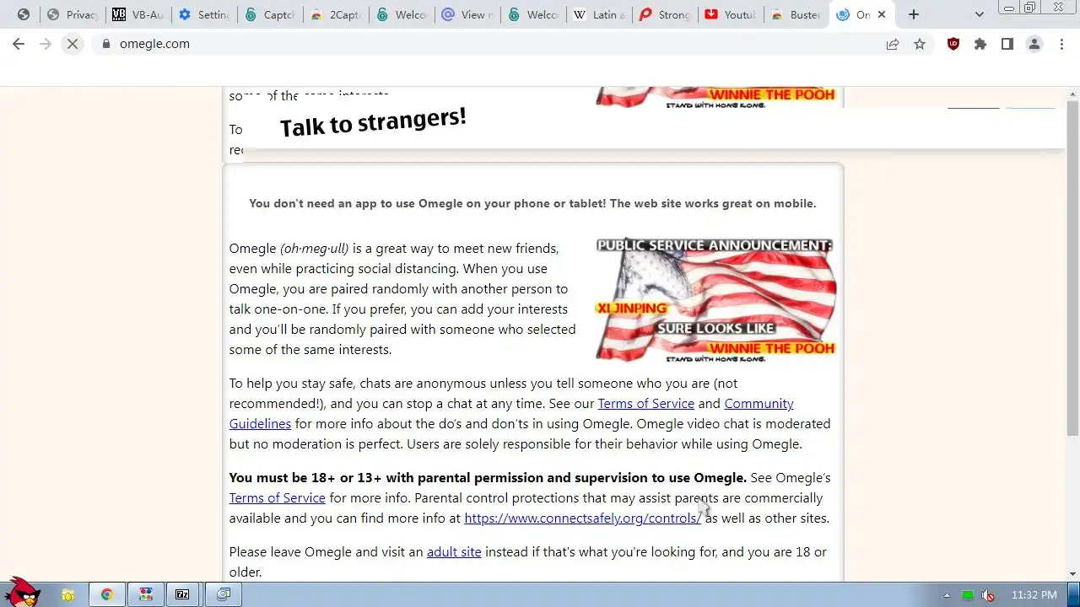Image resolution: width=1080 pixels, height=607 pixels.
Task: Switch to the Youtube tab
Action: 731,14
